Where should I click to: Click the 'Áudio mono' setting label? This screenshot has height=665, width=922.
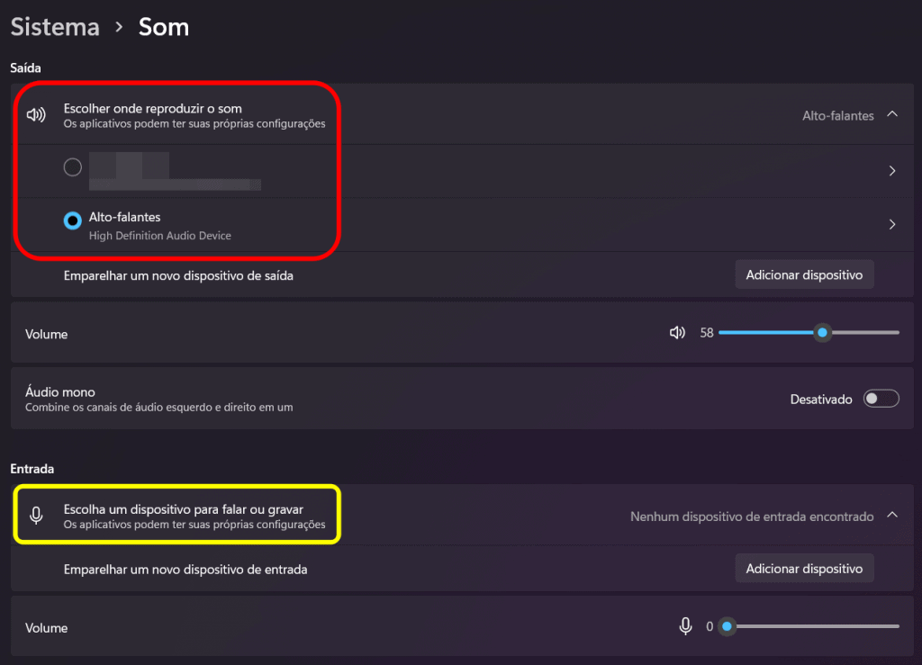pos(60,391)
